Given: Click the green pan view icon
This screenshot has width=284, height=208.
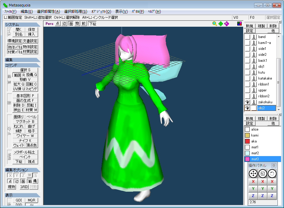Looking at the screenshot, I should tap(221, 24).
